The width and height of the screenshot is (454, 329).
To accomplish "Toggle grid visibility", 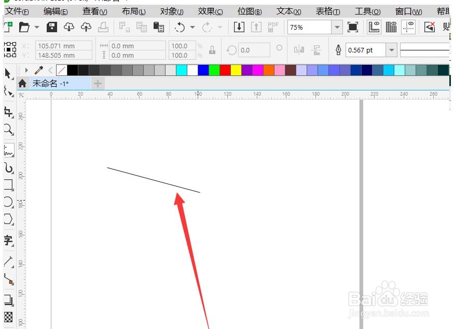I will [391, 26].
